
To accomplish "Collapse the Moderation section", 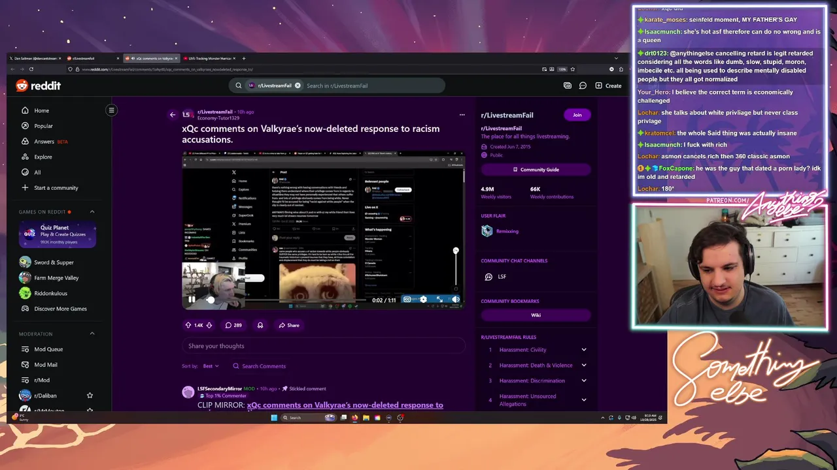I will (x=92, y=334).
